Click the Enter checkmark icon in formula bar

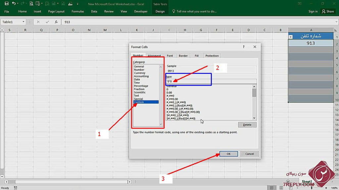point(47,22)
